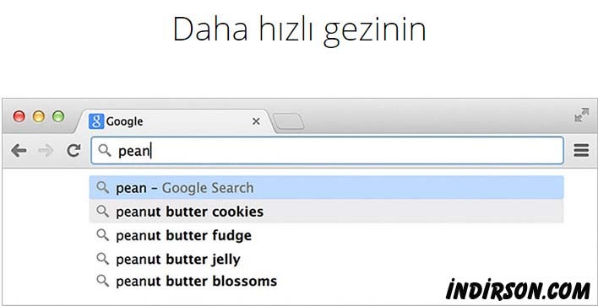Click the yellow minimize window button
Screen dimensions: 598x306
(39, 116)
